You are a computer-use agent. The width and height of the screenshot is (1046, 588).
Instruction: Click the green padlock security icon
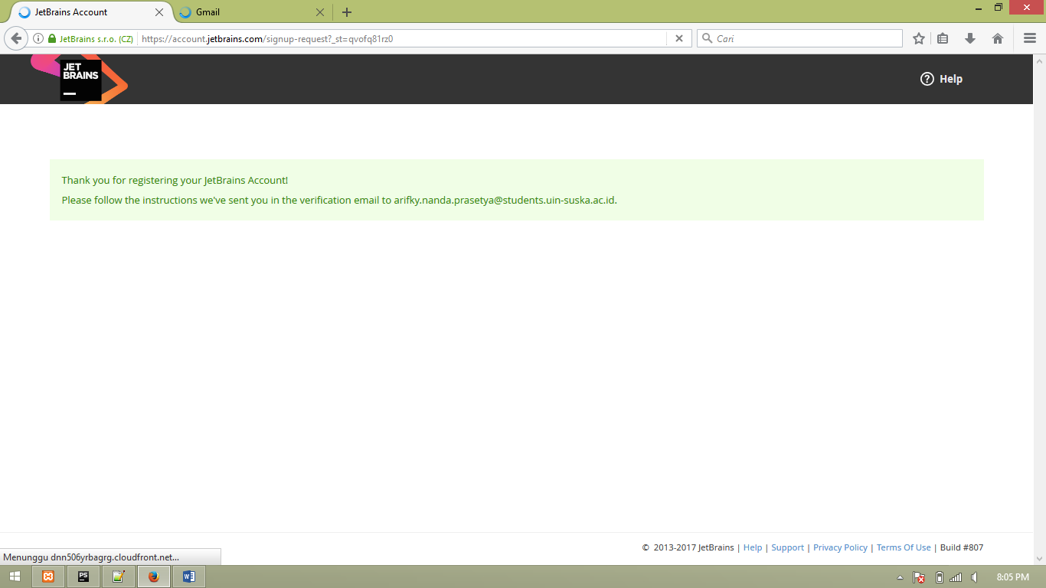52,38
